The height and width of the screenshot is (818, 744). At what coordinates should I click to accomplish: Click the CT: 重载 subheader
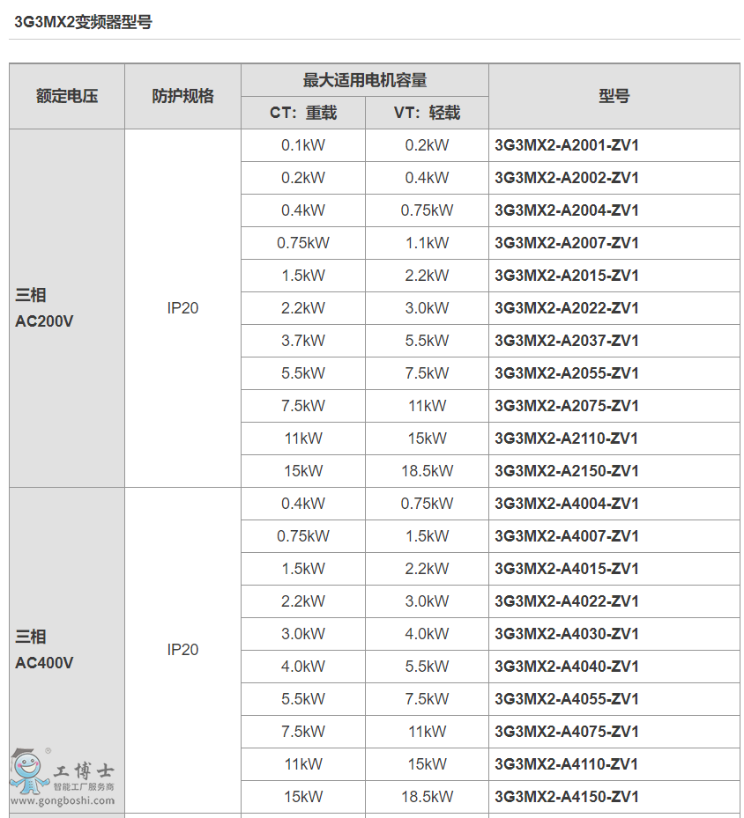click(x=303, y=113)
